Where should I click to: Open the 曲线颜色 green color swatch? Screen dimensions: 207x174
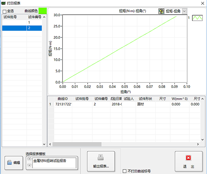pos(43,11)
